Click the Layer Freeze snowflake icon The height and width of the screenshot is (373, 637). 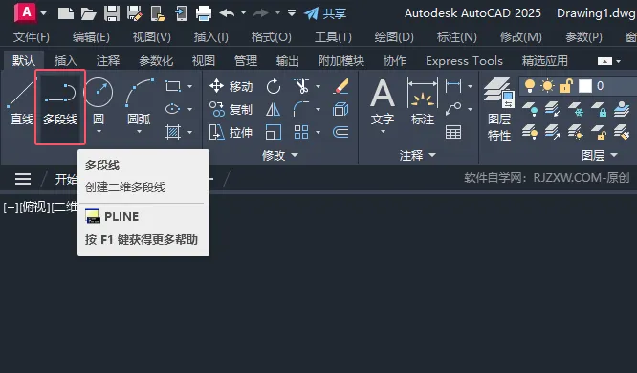576,109
